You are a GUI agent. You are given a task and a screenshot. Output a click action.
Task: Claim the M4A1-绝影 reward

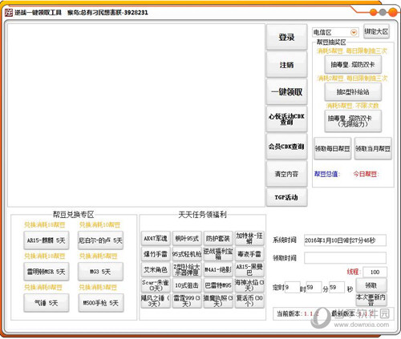tap(218, 270)
